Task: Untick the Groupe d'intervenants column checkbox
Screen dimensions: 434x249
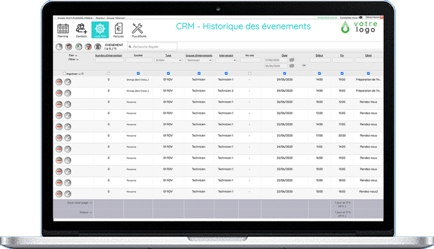Action: tap(199, 74)
